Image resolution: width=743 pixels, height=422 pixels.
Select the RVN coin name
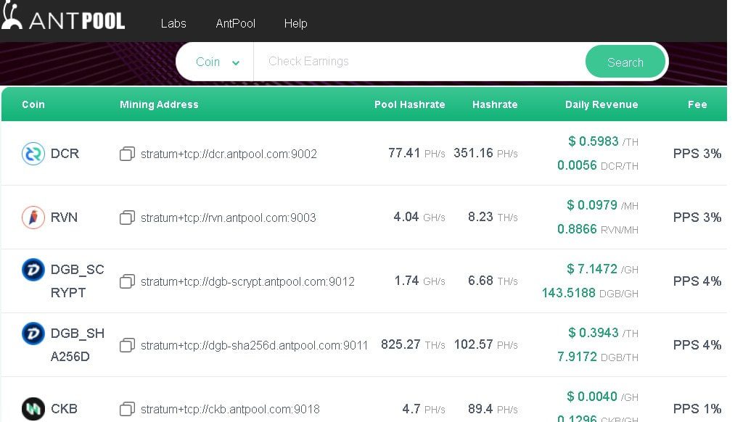tap(64, 218)
